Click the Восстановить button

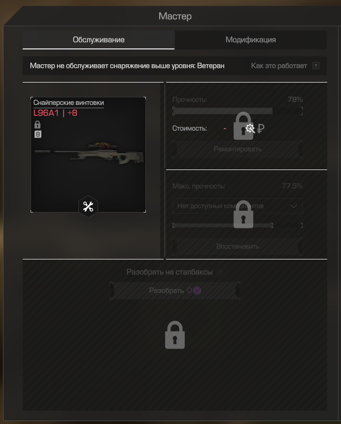[x=238, y=246]
